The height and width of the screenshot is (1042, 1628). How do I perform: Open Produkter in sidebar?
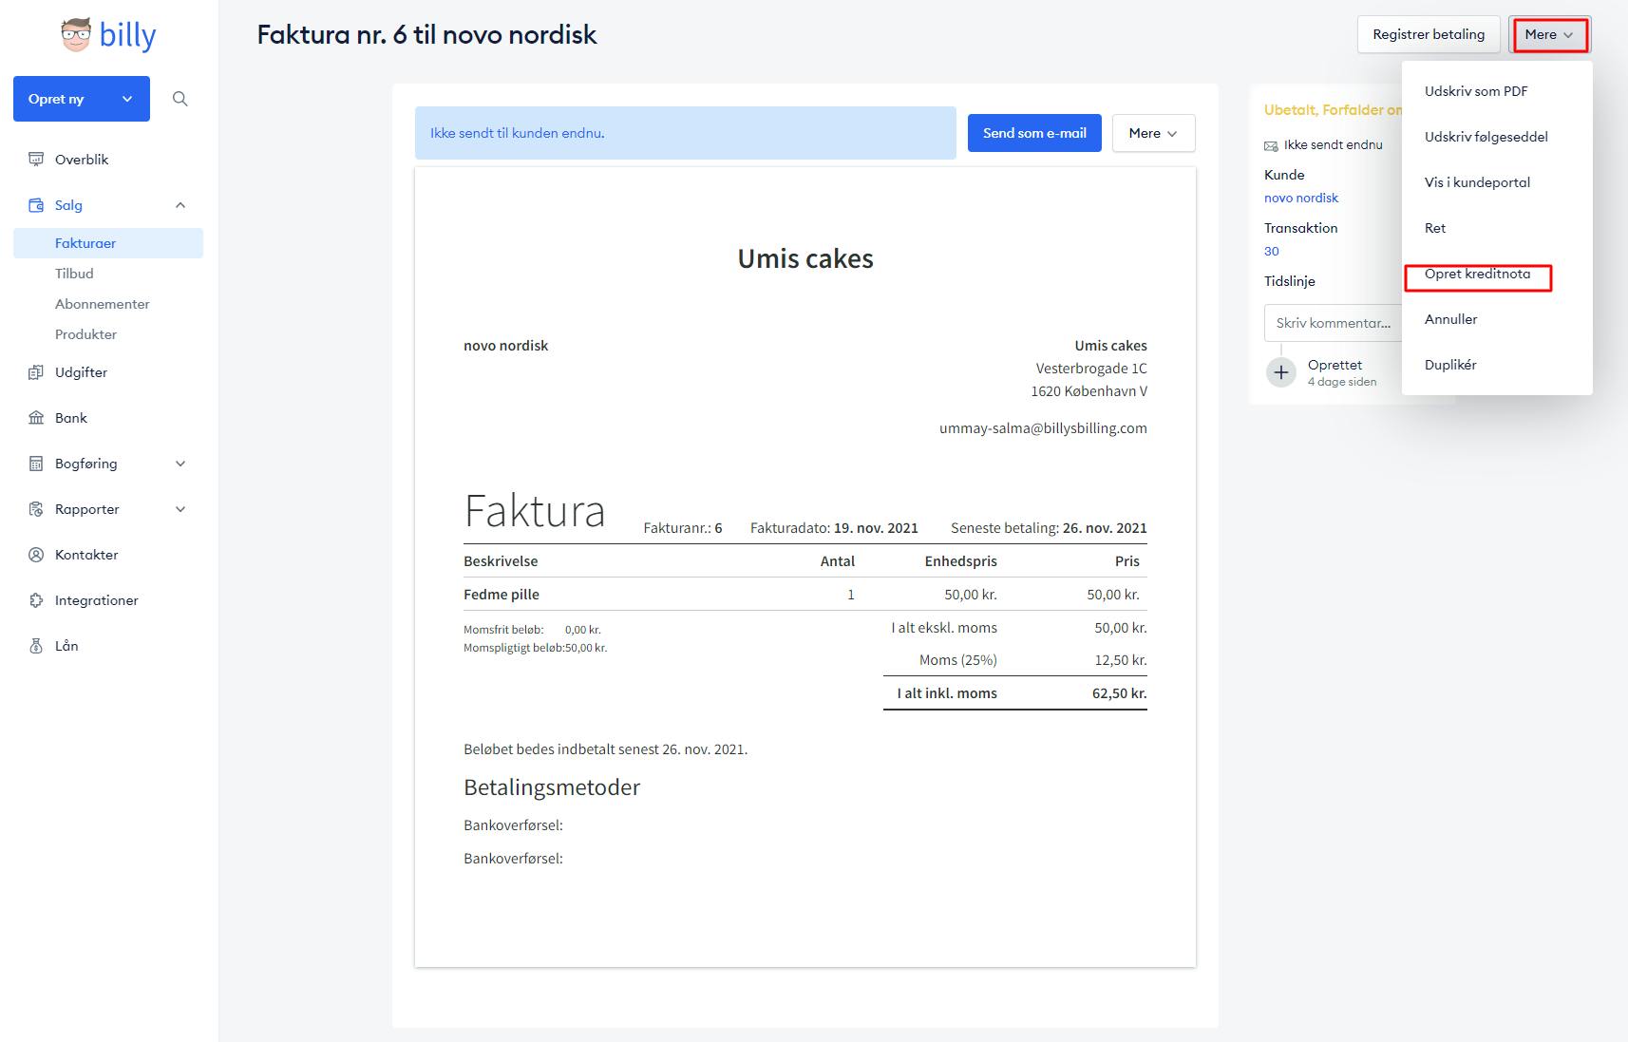click(x=85, y=334)
